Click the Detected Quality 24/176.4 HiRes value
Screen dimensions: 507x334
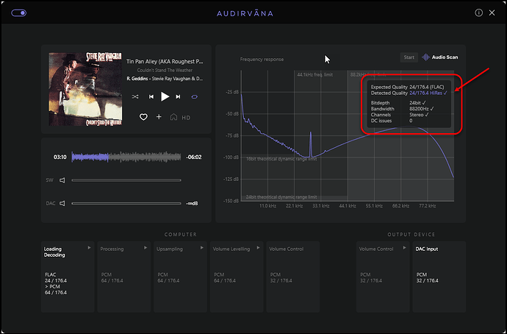click(x=428, y=93)
